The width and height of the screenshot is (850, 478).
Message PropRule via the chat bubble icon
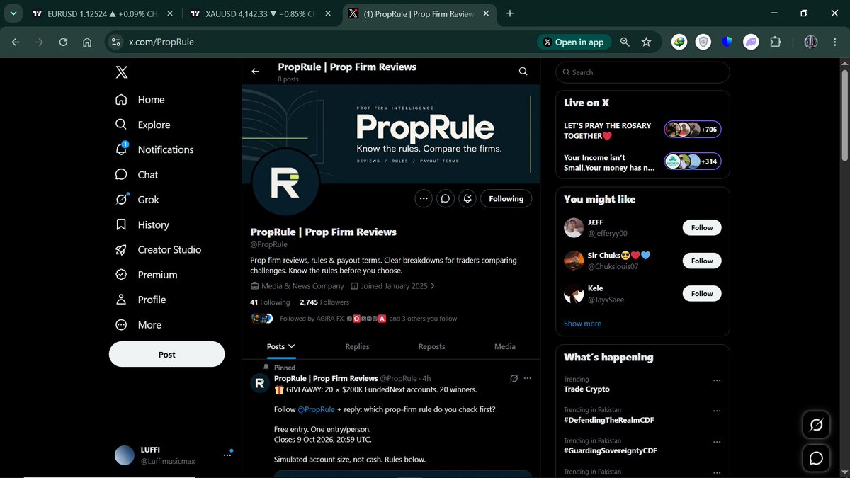[x=446, y=199]
